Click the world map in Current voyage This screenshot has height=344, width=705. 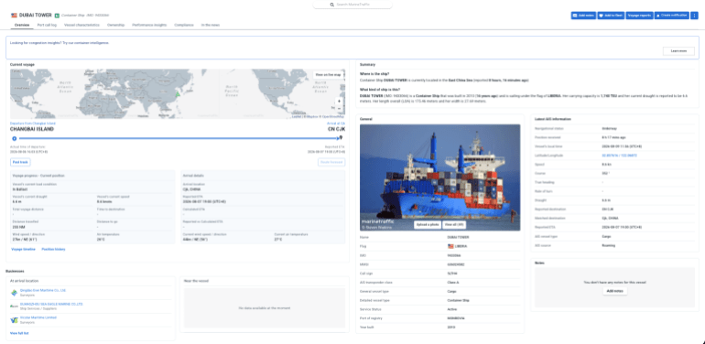pyautogui.click(x=178, y=94)
